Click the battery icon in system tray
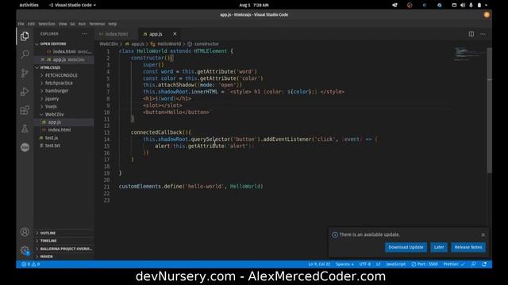 [479, 6]
